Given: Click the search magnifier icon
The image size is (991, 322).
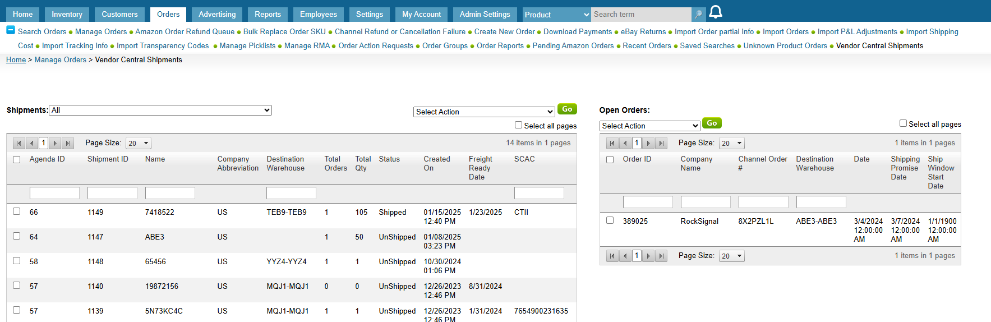Looking at the screenshot, I should pos(698,15).
